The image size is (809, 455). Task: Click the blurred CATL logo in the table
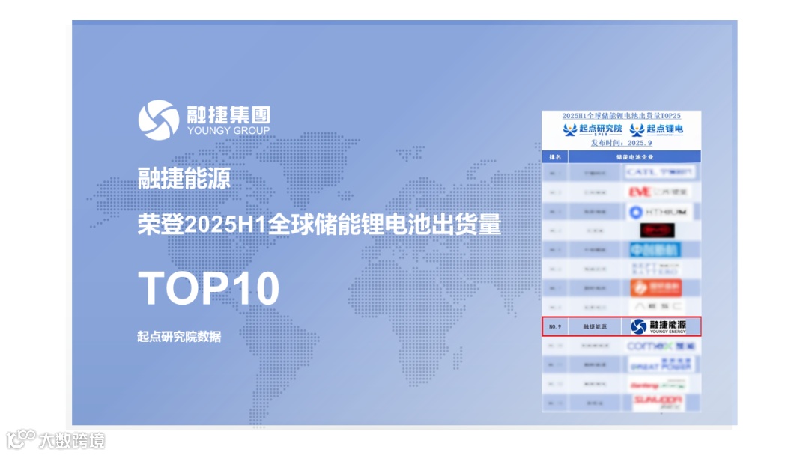[x=659, y=172]
